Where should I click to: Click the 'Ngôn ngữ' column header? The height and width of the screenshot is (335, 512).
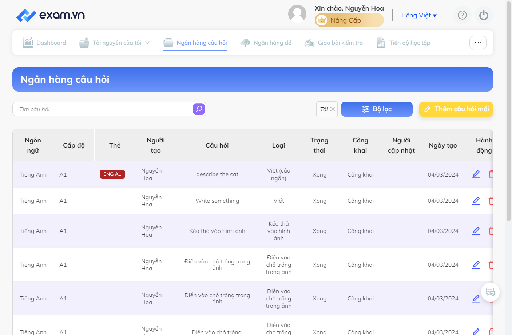coord(33,145)
